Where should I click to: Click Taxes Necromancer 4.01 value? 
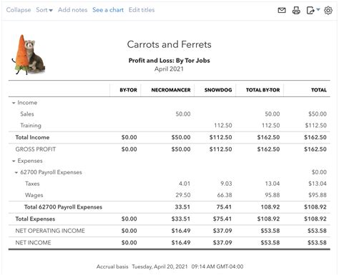[185, 184]
